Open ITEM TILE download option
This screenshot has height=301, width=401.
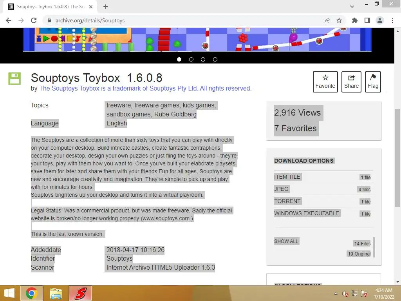pyautogui.click(x=287, y=177)
